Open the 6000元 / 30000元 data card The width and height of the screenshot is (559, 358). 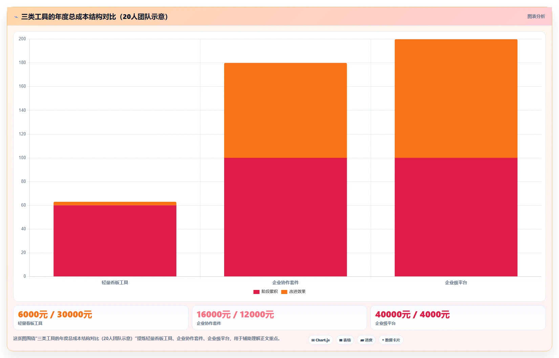coord(101,318)
